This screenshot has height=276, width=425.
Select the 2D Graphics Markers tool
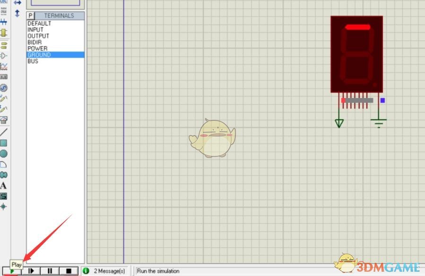3,207
